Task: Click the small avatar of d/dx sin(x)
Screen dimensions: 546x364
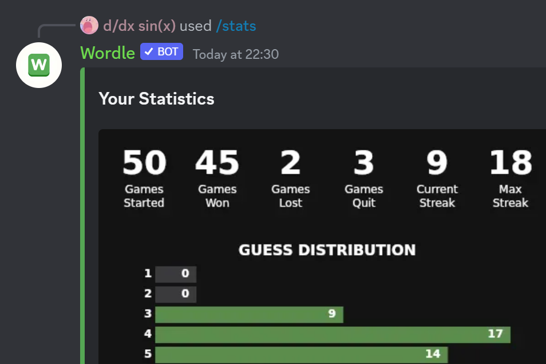Action: click(89, 26)
